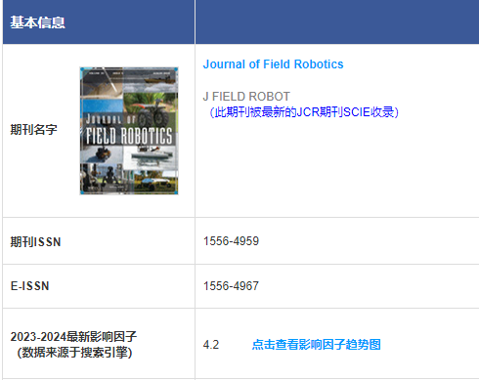Click the E-ISSN row label
The height and width of the screenshot is (380, 479).
point(29,286)
